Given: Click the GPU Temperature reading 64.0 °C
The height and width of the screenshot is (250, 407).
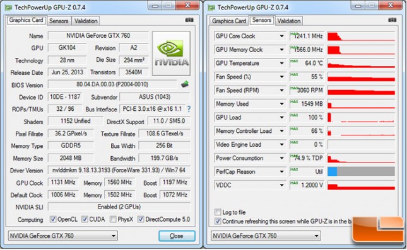Looking at the screenshot, I should tap(307, 63).
